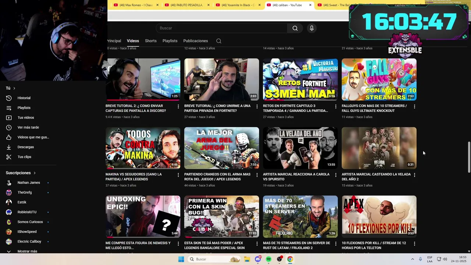Viewport: 471px width, 265px height.
Task: Open options menu for MAKINA VS SEGUIDORES video
Action: tap(178, 175)
